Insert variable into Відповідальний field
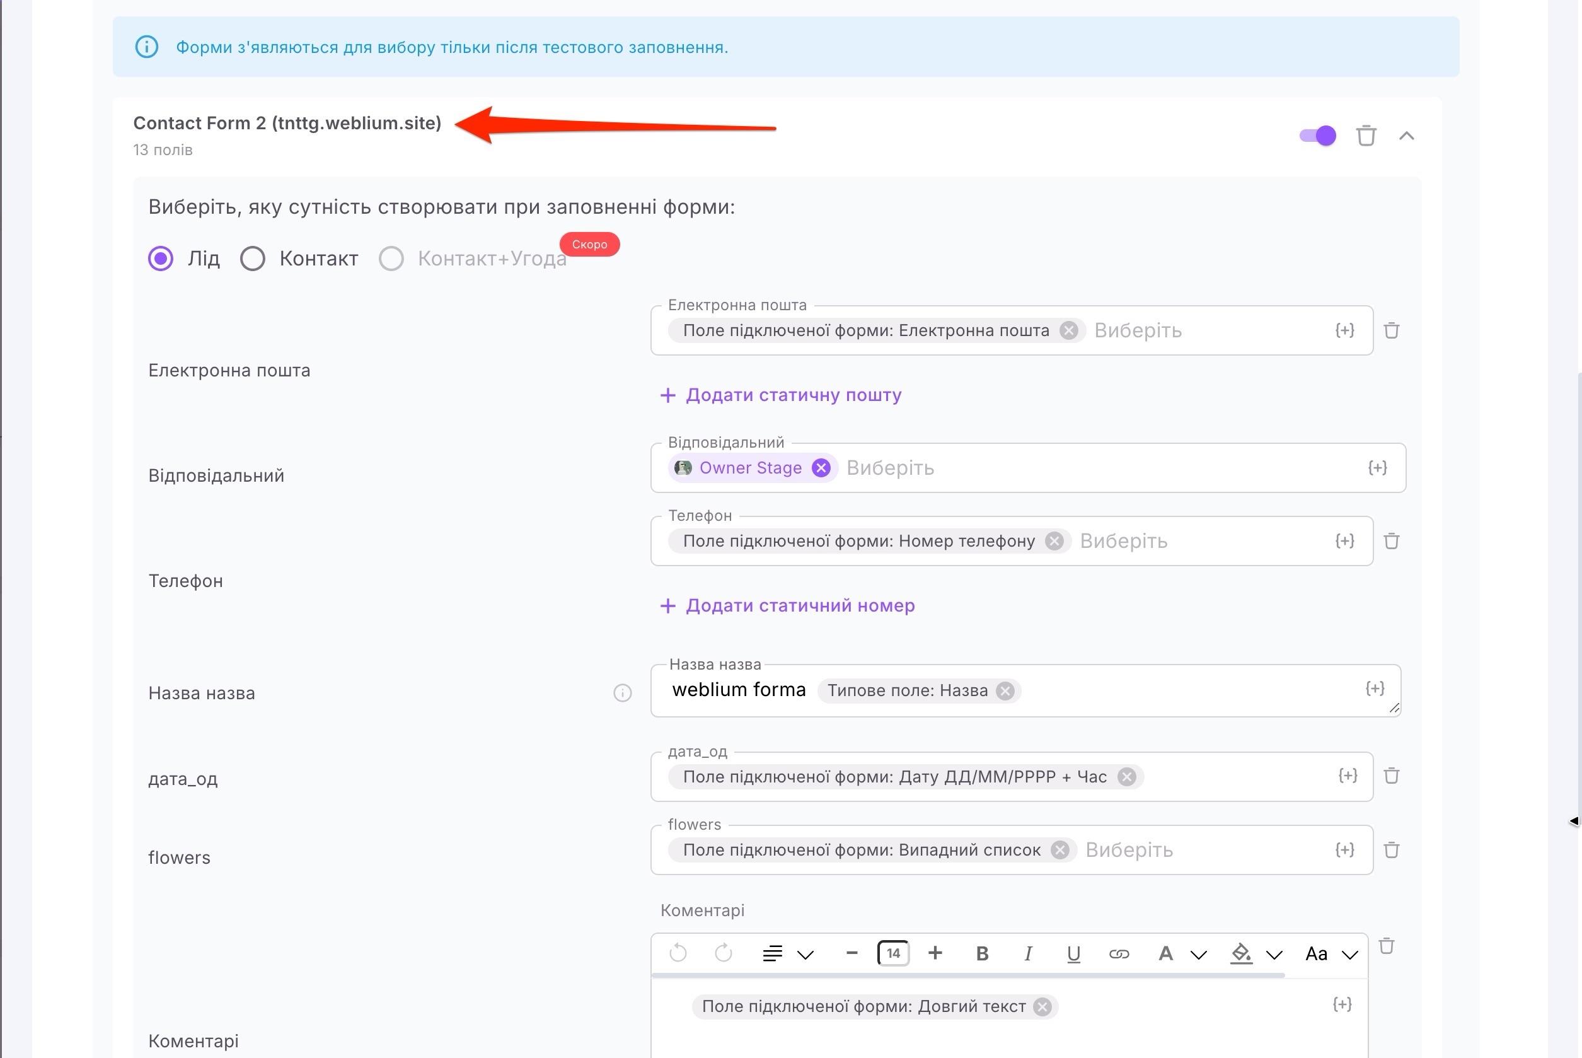The height and width of the screenshot is (1058, 1582). (x=1377, y=468)
